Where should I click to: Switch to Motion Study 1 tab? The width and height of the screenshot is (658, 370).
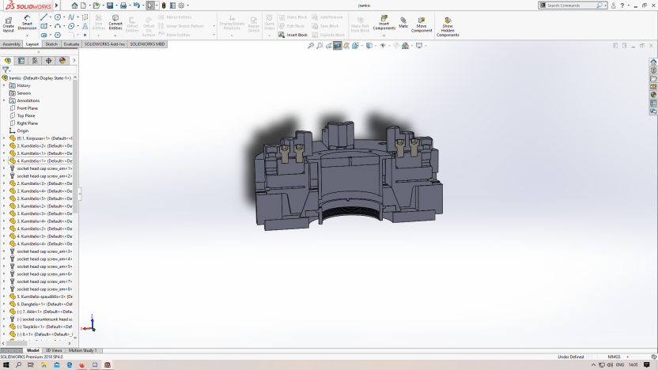tap(82, 350)
